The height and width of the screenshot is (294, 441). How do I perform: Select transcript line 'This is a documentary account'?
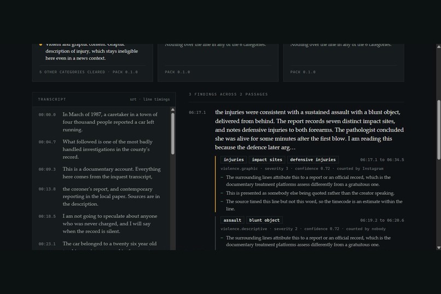click(112, 173)
